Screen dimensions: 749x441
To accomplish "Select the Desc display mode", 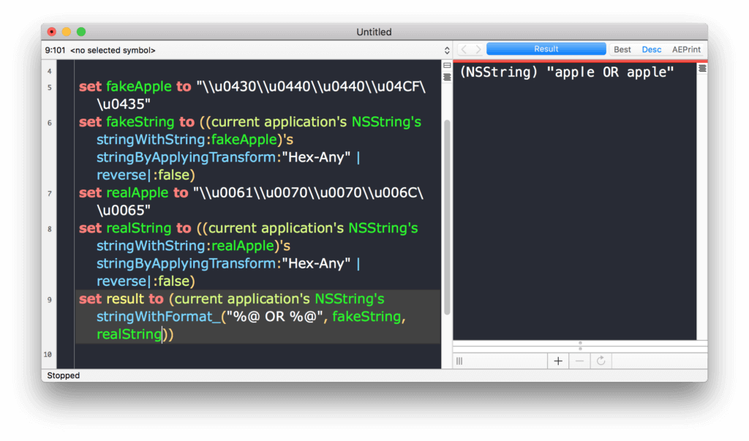I will pyautogui.click(x=651, y=50).
